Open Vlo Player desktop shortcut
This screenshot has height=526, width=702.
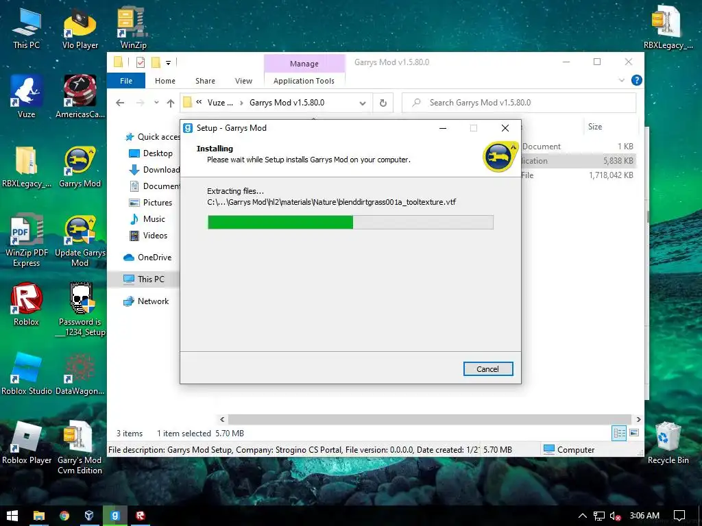pos(80,28)
